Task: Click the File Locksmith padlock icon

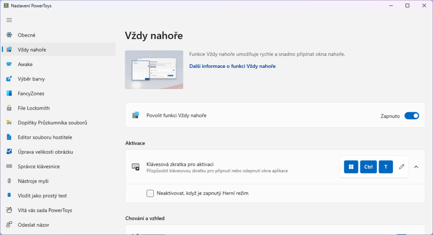Action: tap(9, 108)
